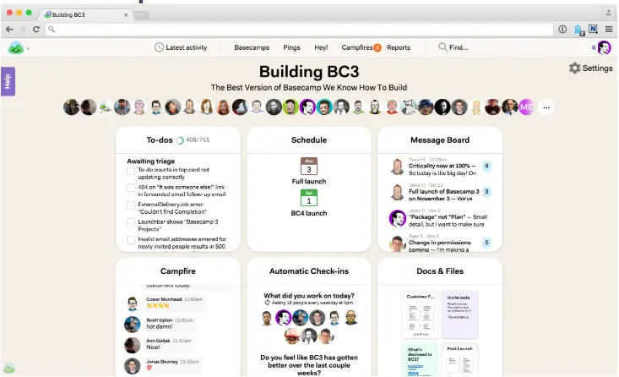
Task: Open Awaiting triage to-do list
Action: tap(151, 161)
